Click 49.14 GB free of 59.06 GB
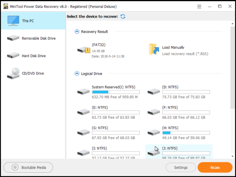This screenshot has width=236, height=177. (184, 138)
